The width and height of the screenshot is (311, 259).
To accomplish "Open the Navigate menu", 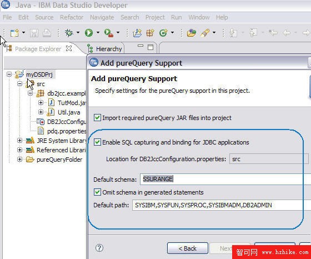I will (102, 17).
